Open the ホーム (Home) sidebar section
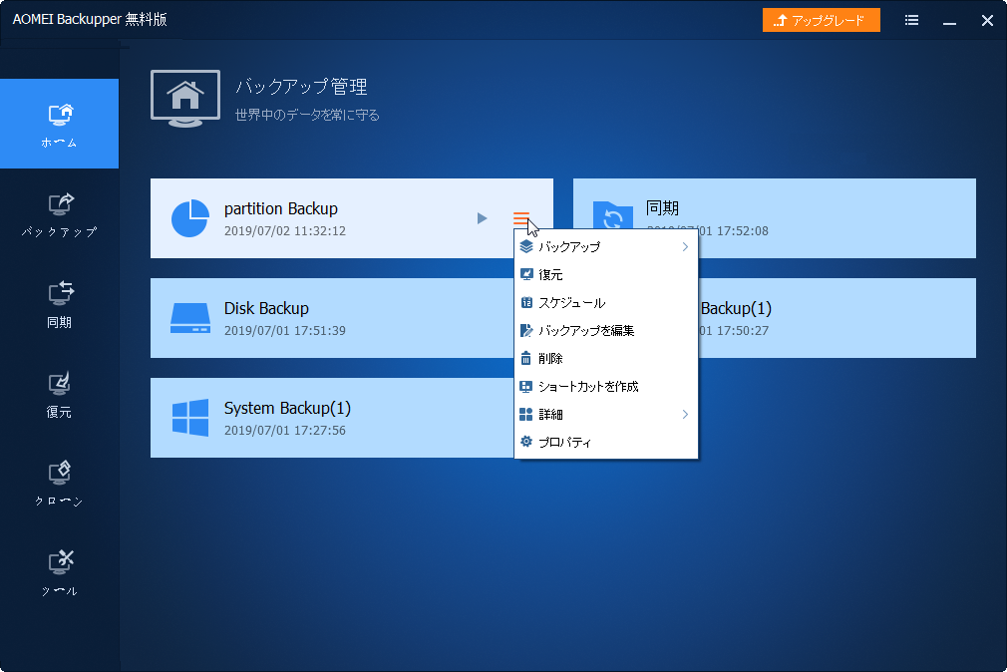Viewport: 1007px width, 672px height. pos(59,124)
